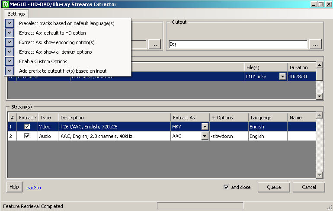
Task: Click the Language column header
Action: point(268,118)
